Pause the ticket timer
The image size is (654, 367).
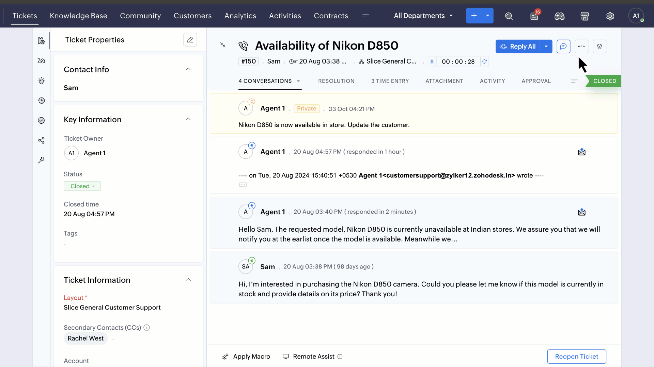pyautogui.click(x=432, y=62)
